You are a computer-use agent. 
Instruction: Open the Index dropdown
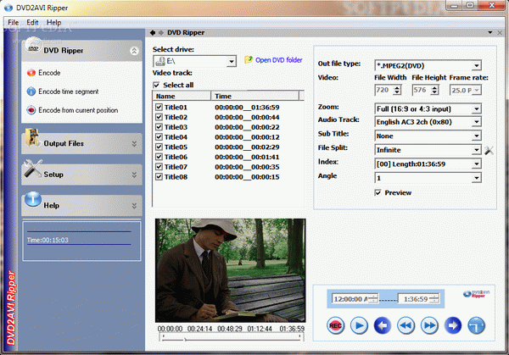476,164
